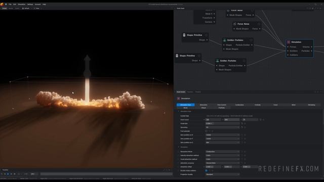Open the Scalar advection method dropdown
The width and height of the screenshot is (324, 182).
(x=223, y=159)
